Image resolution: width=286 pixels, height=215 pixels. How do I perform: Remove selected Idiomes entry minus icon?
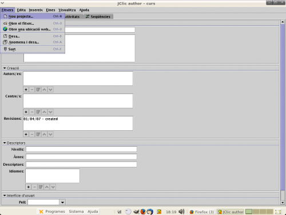click(x=34, y=187)
